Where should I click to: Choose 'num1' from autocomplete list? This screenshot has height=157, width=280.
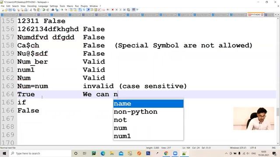pos(148,136)
